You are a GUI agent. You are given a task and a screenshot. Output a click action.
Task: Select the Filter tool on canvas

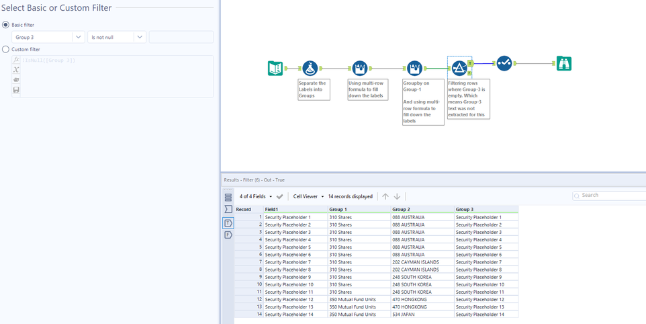tap(459, 68)
